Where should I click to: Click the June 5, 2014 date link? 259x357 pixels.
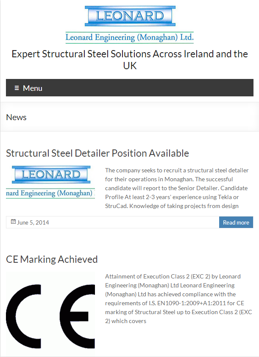click(x=33, y=222)
